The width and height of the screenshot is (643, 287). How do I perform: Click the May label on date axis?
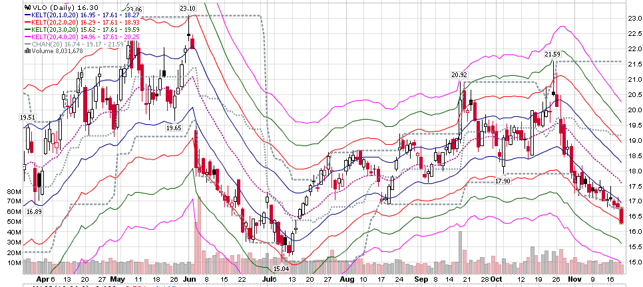118,279
